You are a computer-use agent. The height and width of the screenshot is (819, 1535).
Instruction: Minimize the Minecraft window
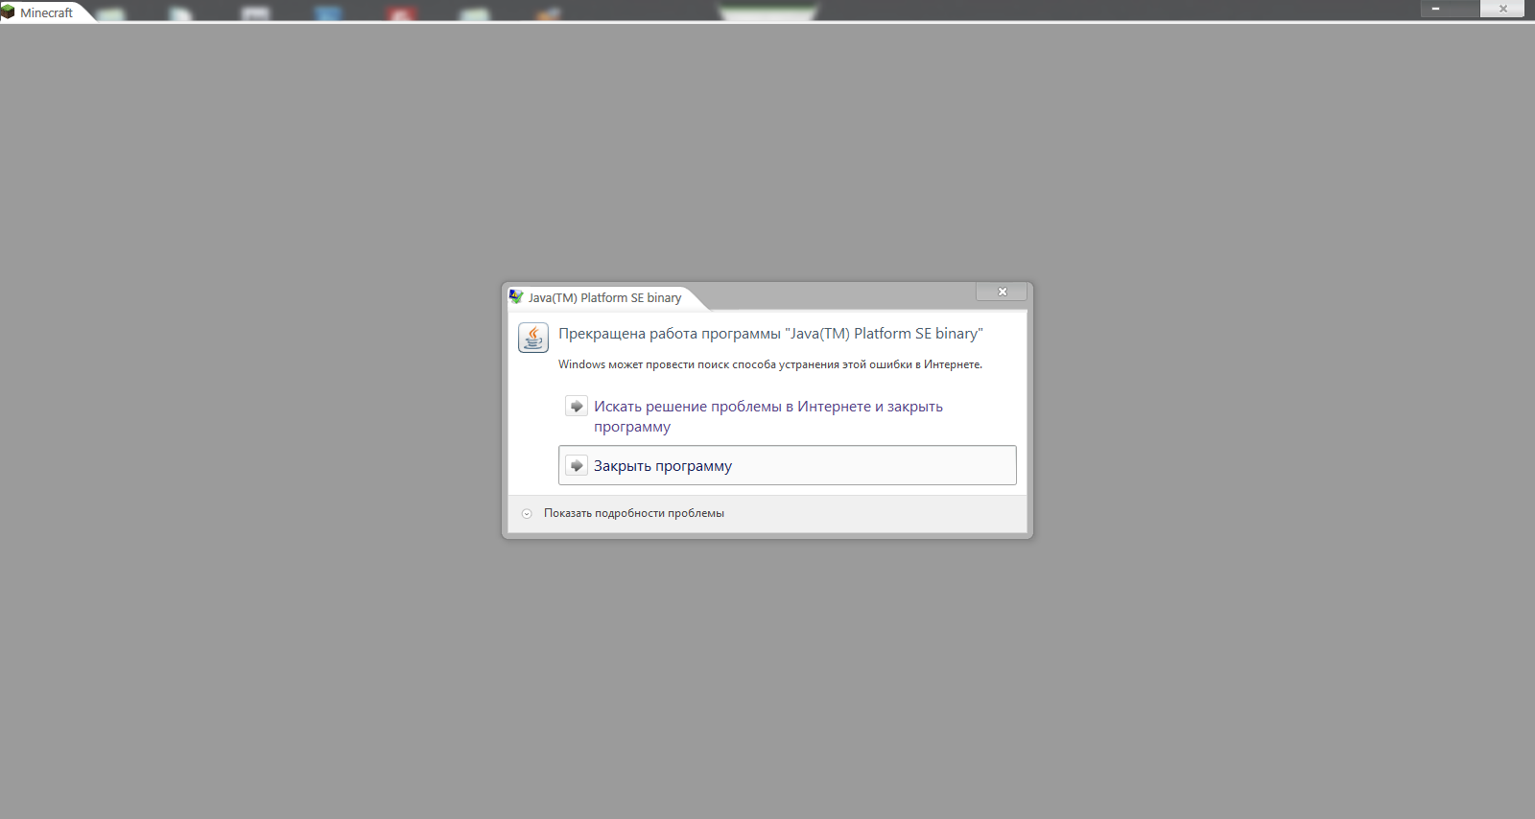[x=1436, y=9]
